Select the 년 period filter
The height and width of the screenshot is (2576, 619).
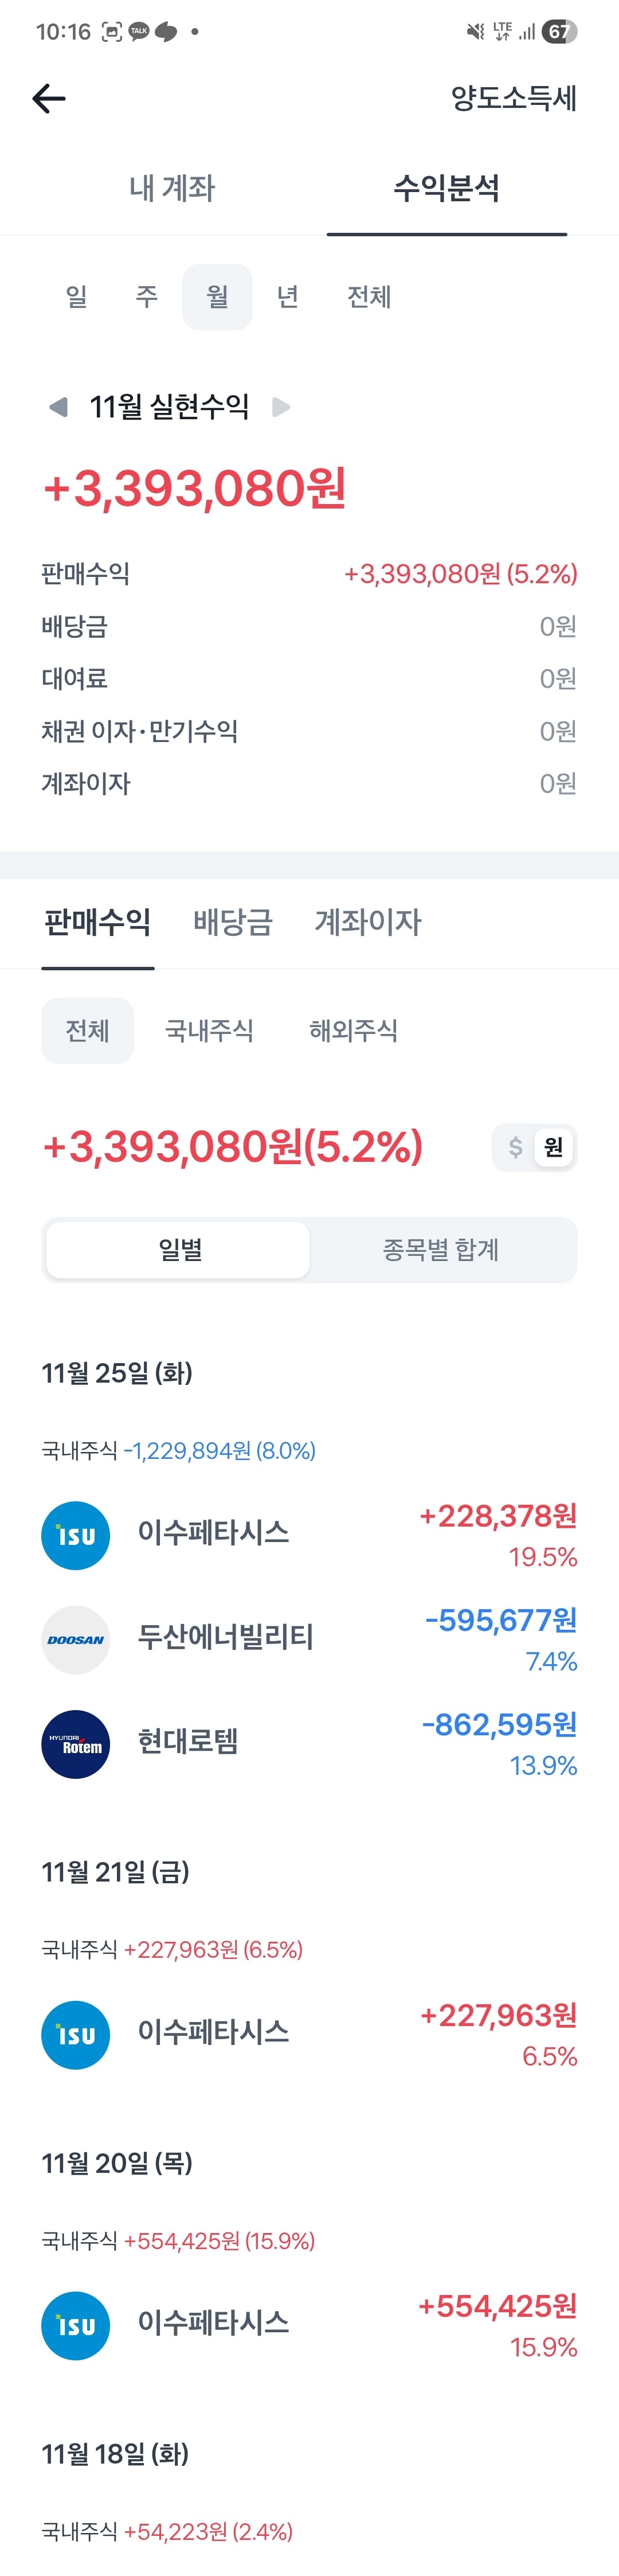(x=288, y=297)
